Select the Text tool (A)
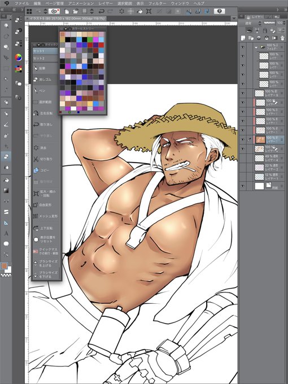The width and height of the screenshot is (288, 384). point(6,233)
